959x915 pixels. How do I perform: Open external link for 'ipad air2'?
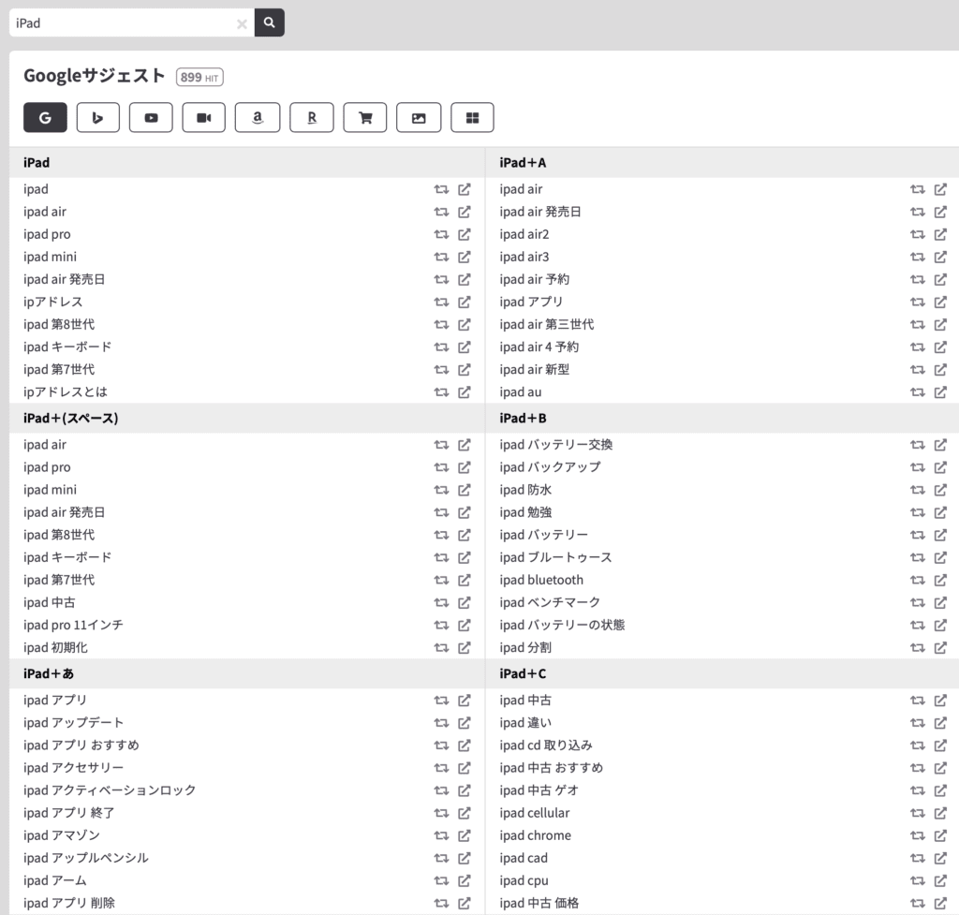click(x=940, y=234)
